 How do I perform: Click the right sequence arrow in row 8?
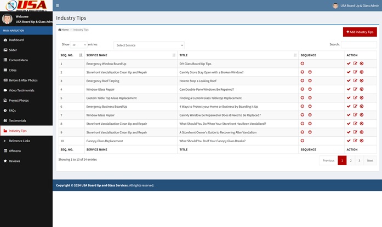[x=310, y=124]
